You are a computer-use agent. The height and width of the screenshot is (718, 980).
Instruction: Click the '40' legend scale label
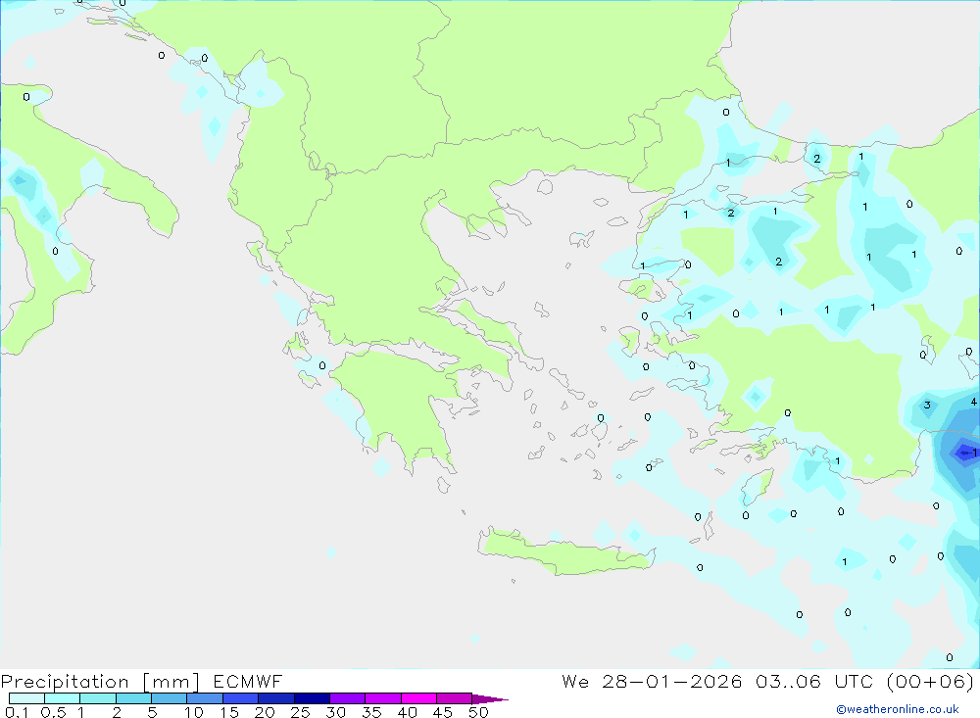(x=408, y=712)
